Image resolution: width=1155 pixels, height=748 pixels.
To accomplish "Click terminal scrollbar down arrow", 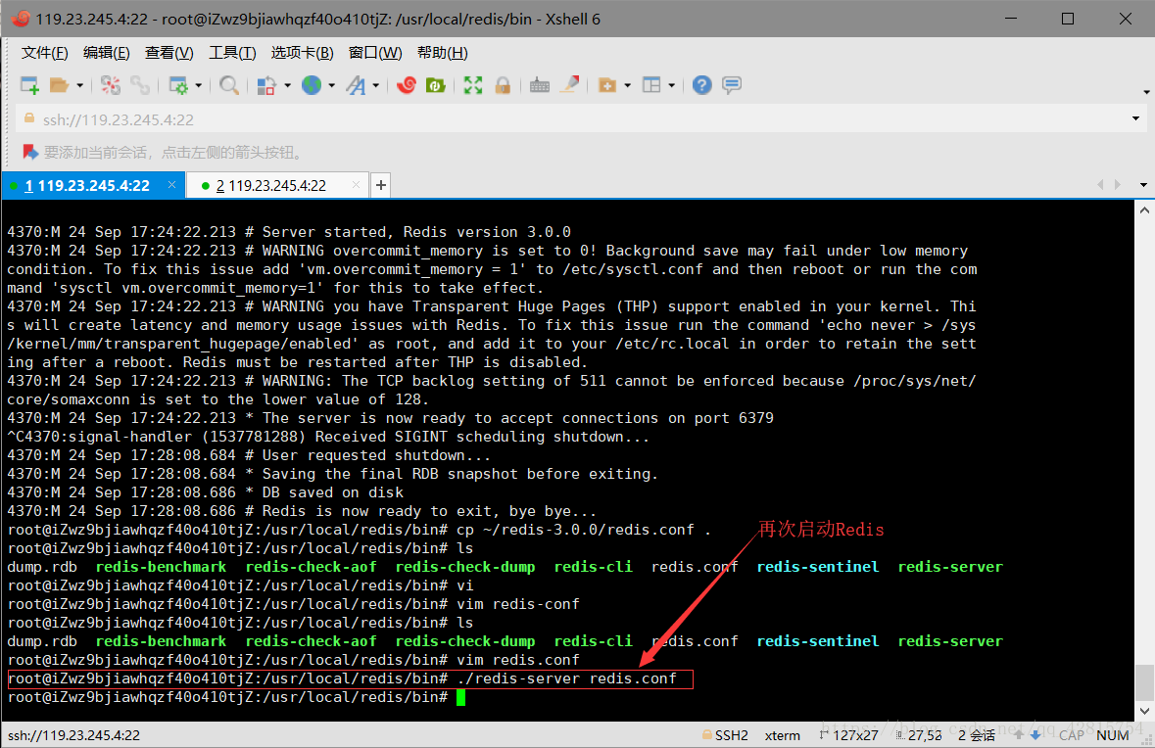I will click(x=1144, y=711).
